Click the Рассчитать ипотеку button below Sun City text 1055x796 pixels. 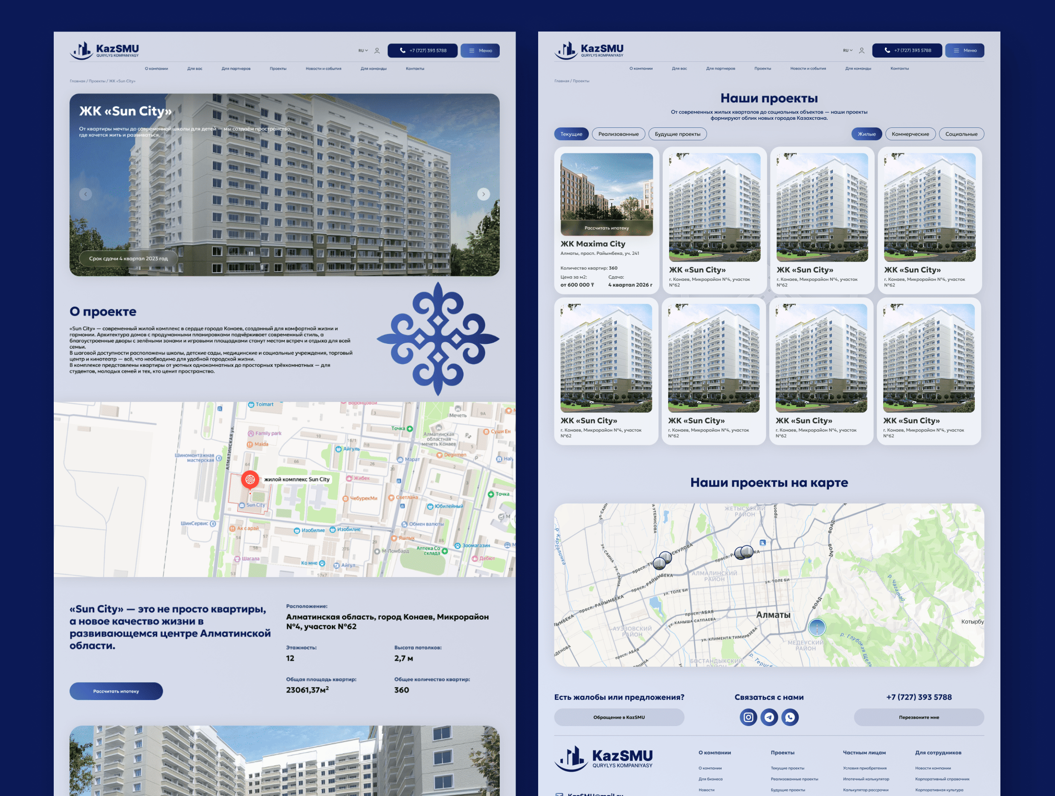pos(116,691)
